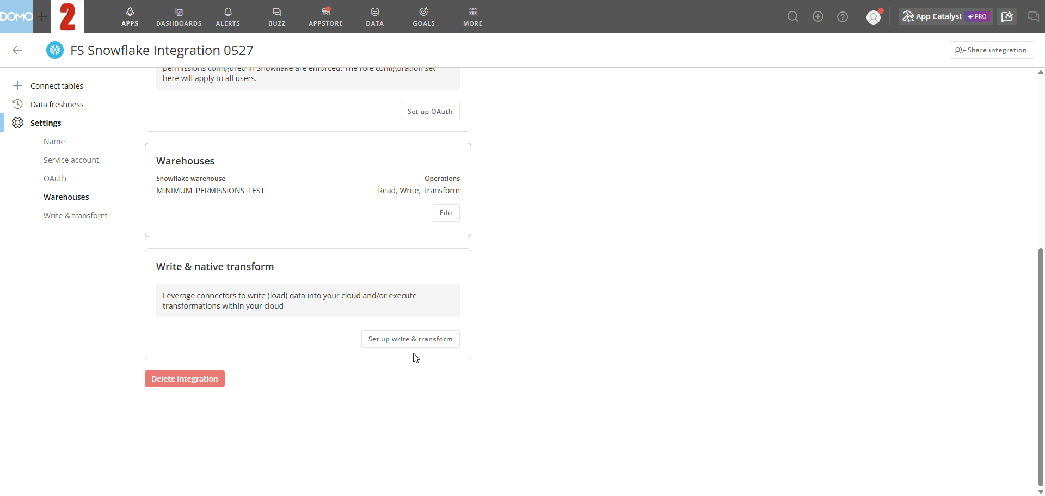
Task: Jump to Warehouses settings section
Action: [x=66, y=197]
